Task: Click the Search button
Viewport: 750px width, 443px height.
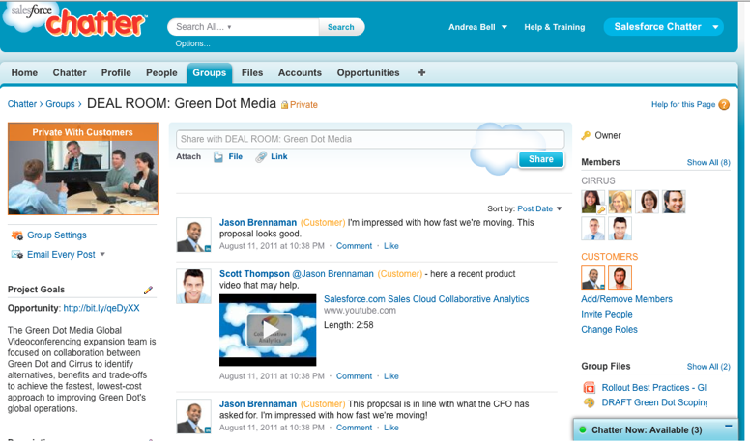Action: pyautogui.click(x=341, y=27)
